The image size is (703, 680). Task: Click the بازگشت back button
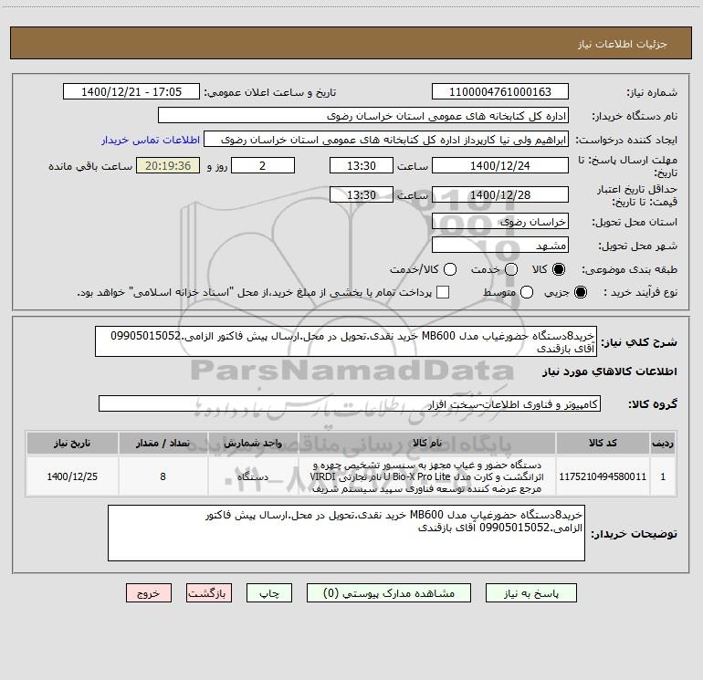click(x=209, y=593)
